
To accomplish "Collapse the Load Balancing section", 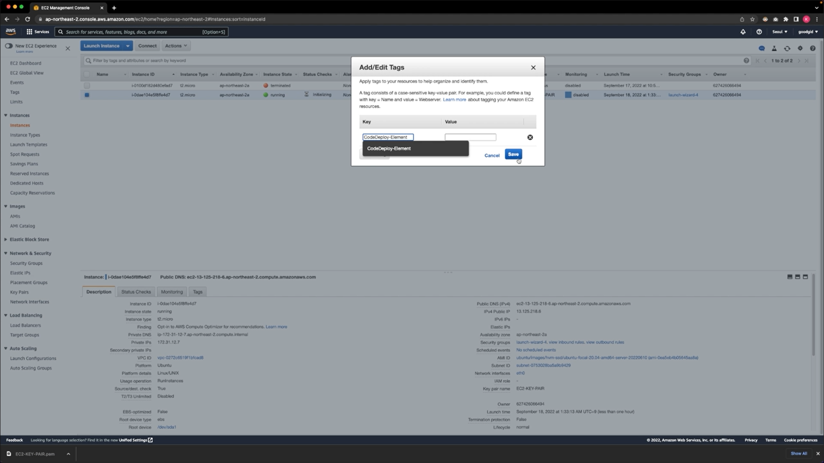I will click(6, 316).
